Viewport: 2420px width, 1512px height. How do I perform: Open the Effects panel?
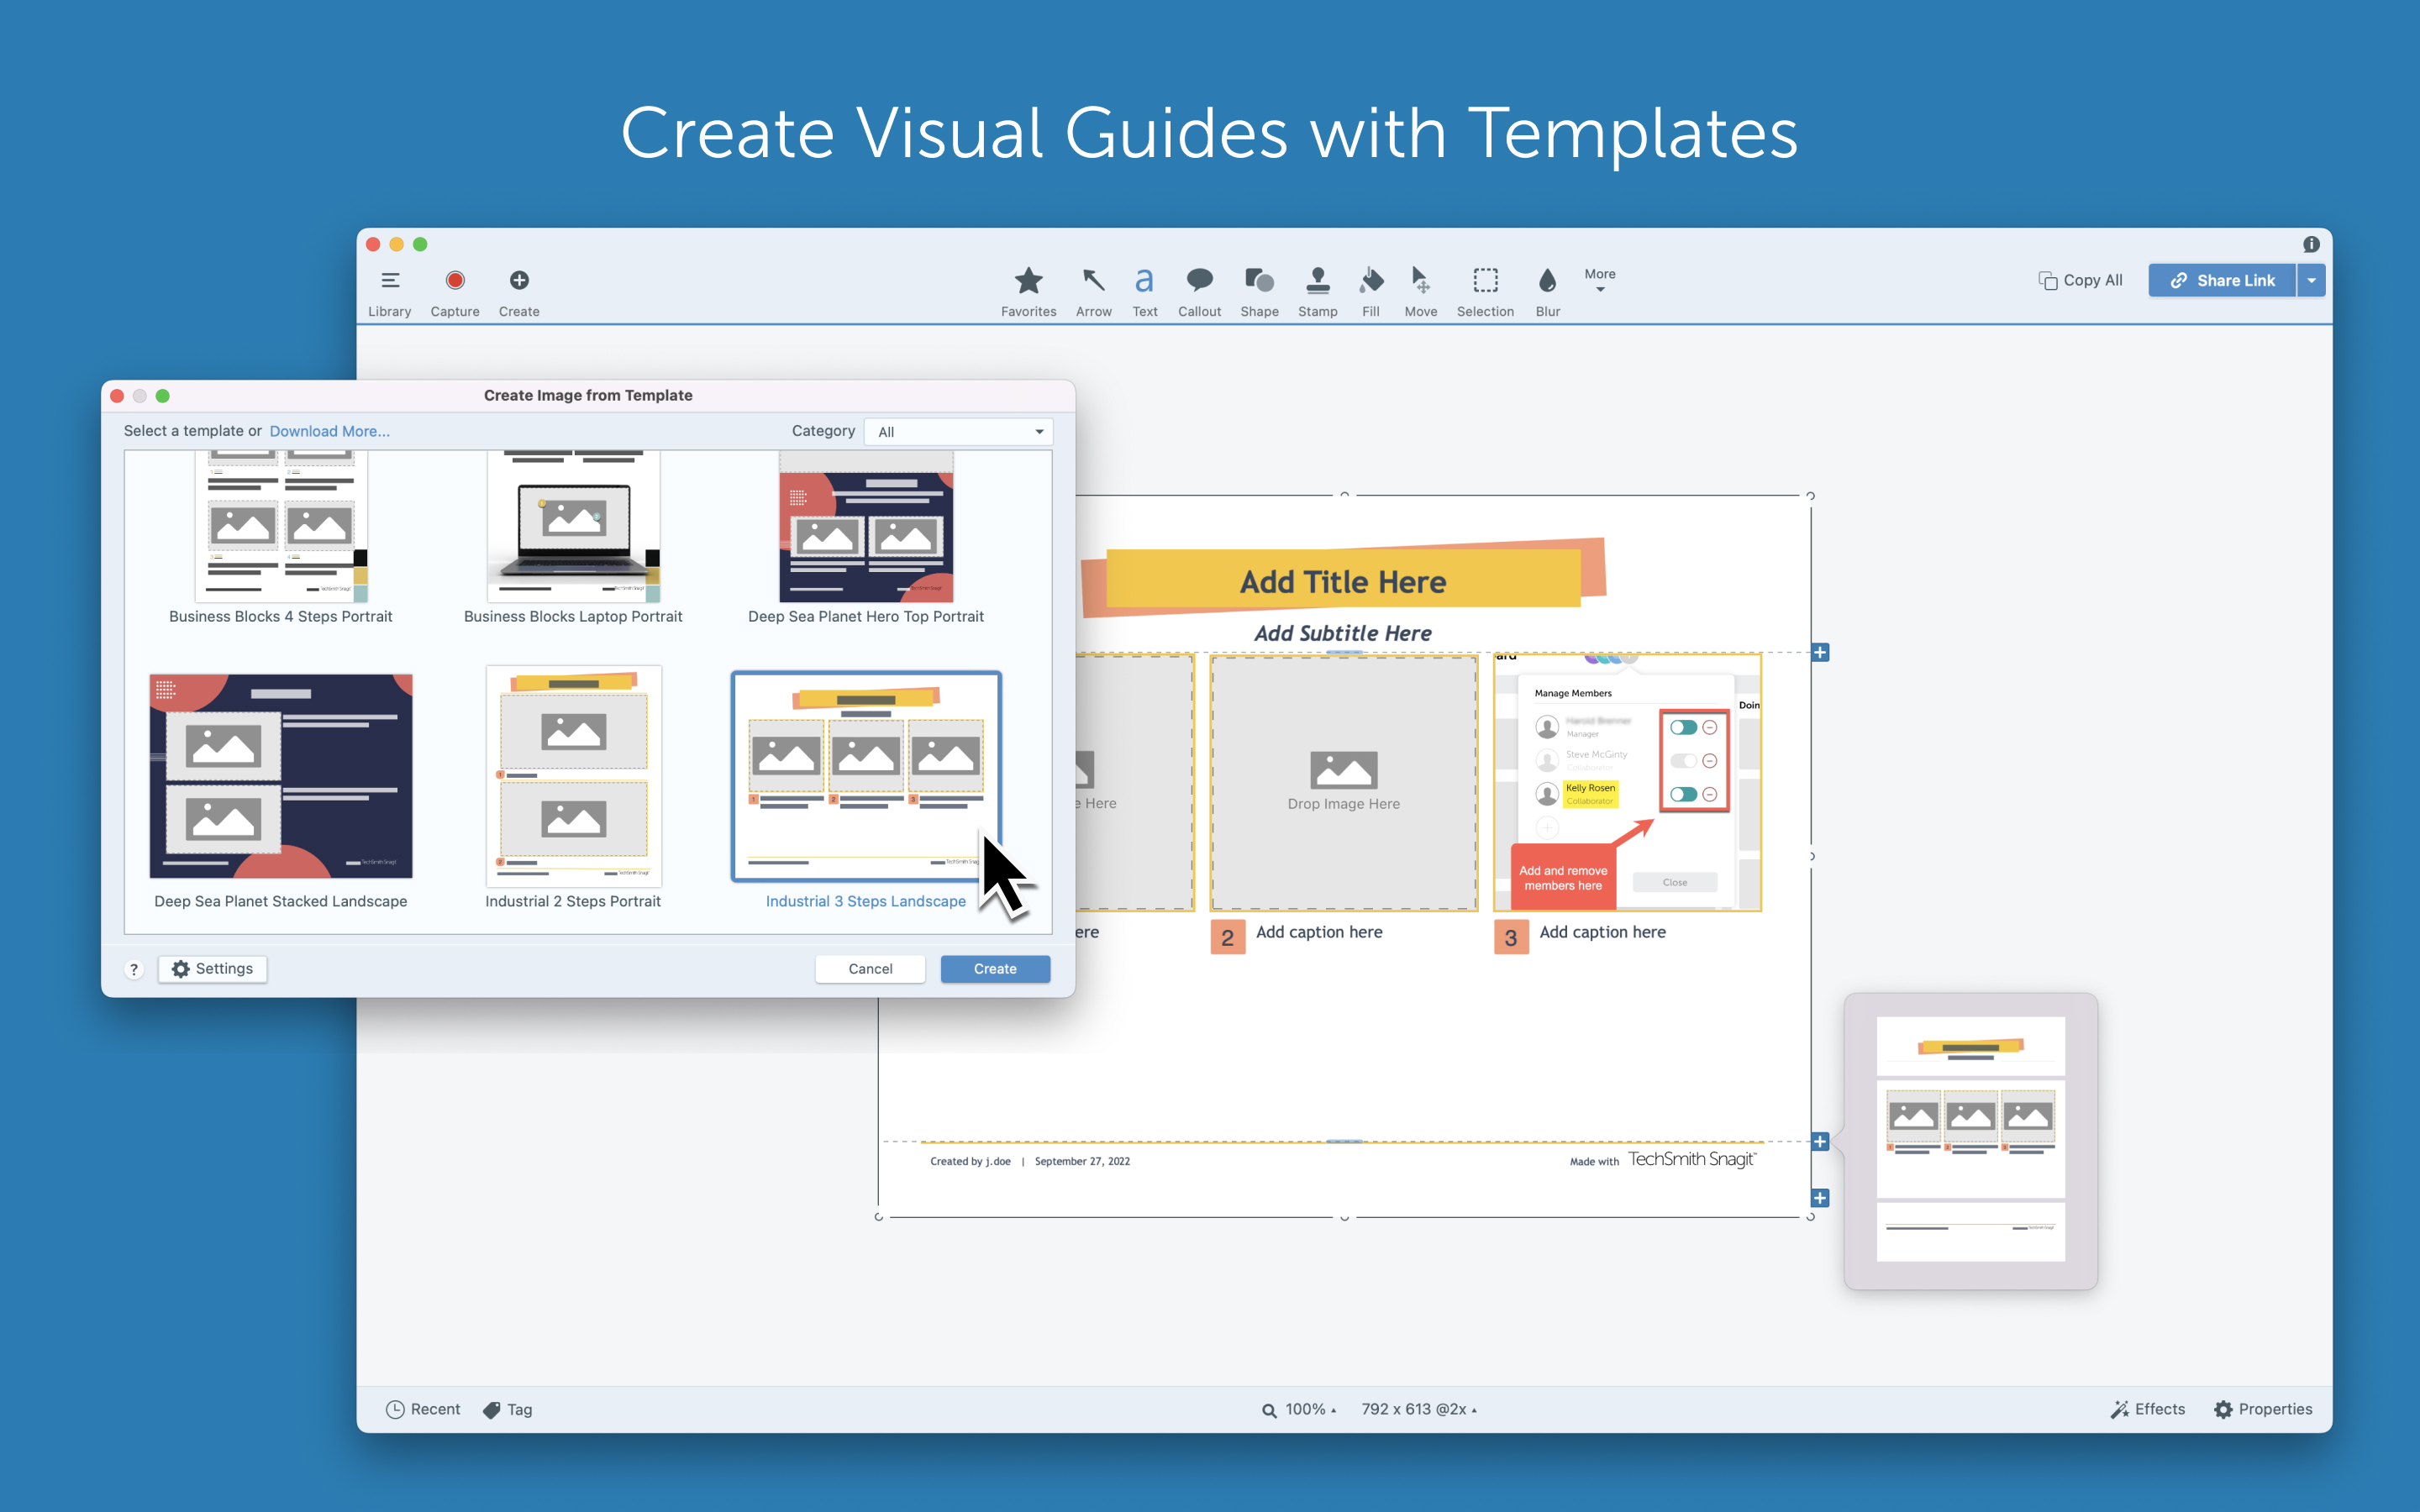coord(2148,1409)
